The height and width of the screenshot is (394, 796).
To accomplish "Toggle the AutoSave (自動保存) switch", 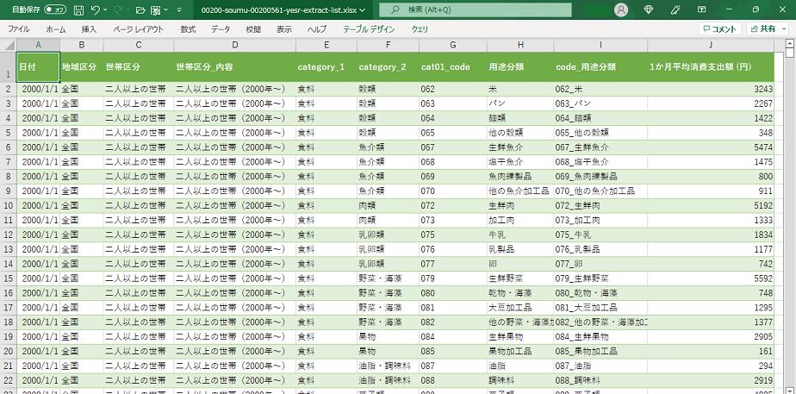I will (55, 9).
